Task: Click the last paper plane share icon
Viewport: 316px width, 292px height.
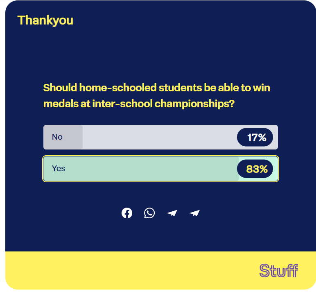Action: [x=194, y=213]
